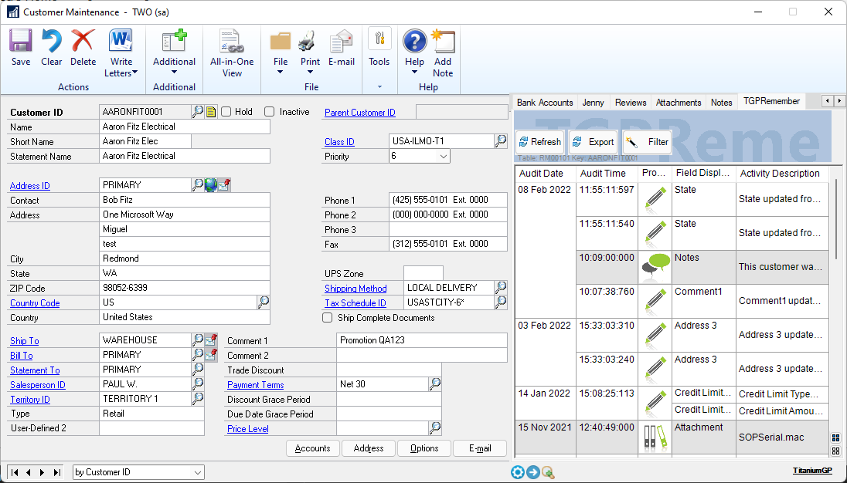Open the TitaniumGP link
Image resolution: width=847 pixels, height=483 pixels.
click(x=812, y=471)
